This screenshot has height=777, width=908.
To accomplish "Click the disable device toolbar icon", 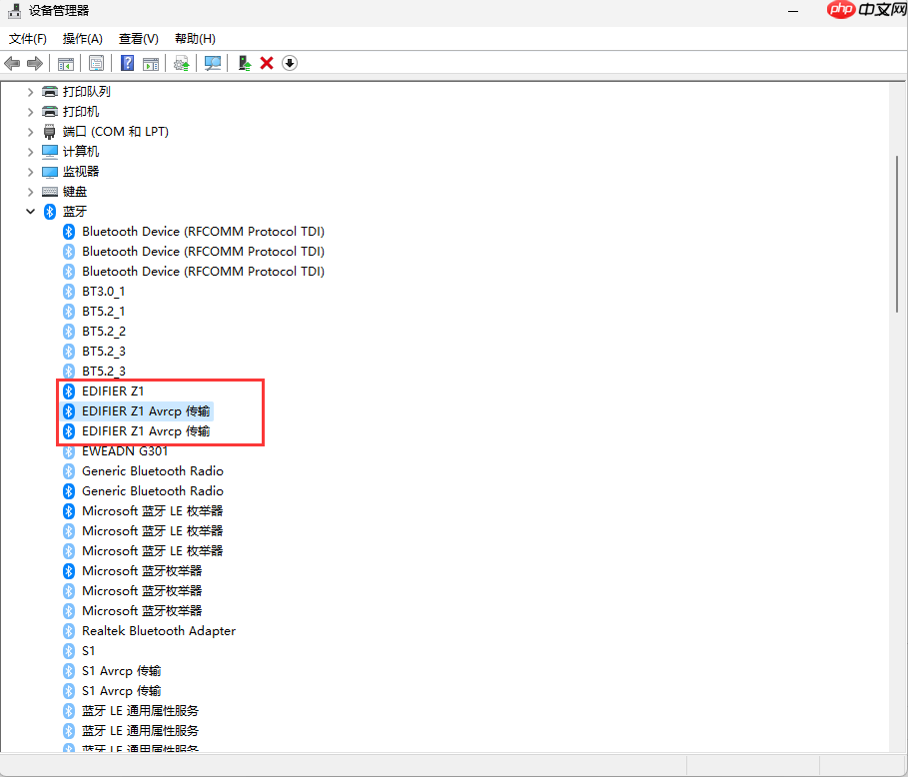I will [x=289, y=63].
